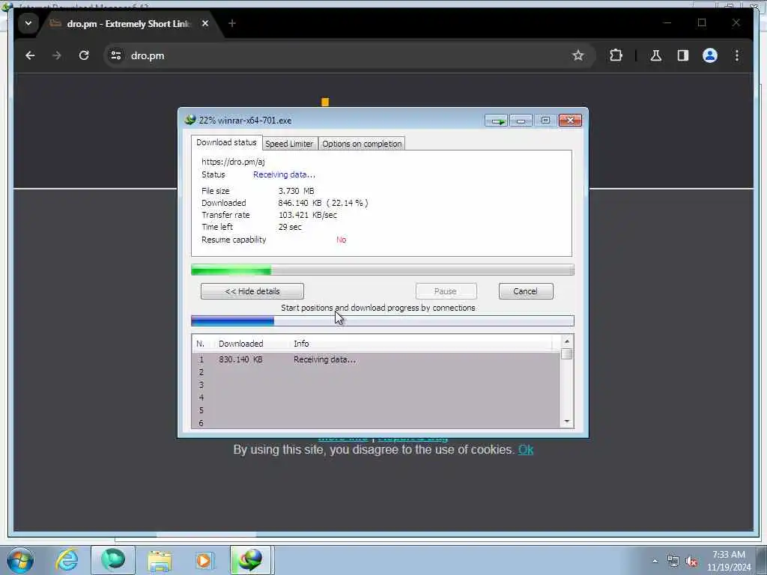This screenshot has height=575, width=767.
Task: Open the Chrome profile avatar
Action: click(x=710, y=55)
